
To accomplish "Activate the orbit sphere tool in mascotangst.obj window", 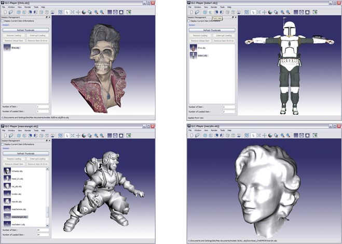I will coord(84,135).
